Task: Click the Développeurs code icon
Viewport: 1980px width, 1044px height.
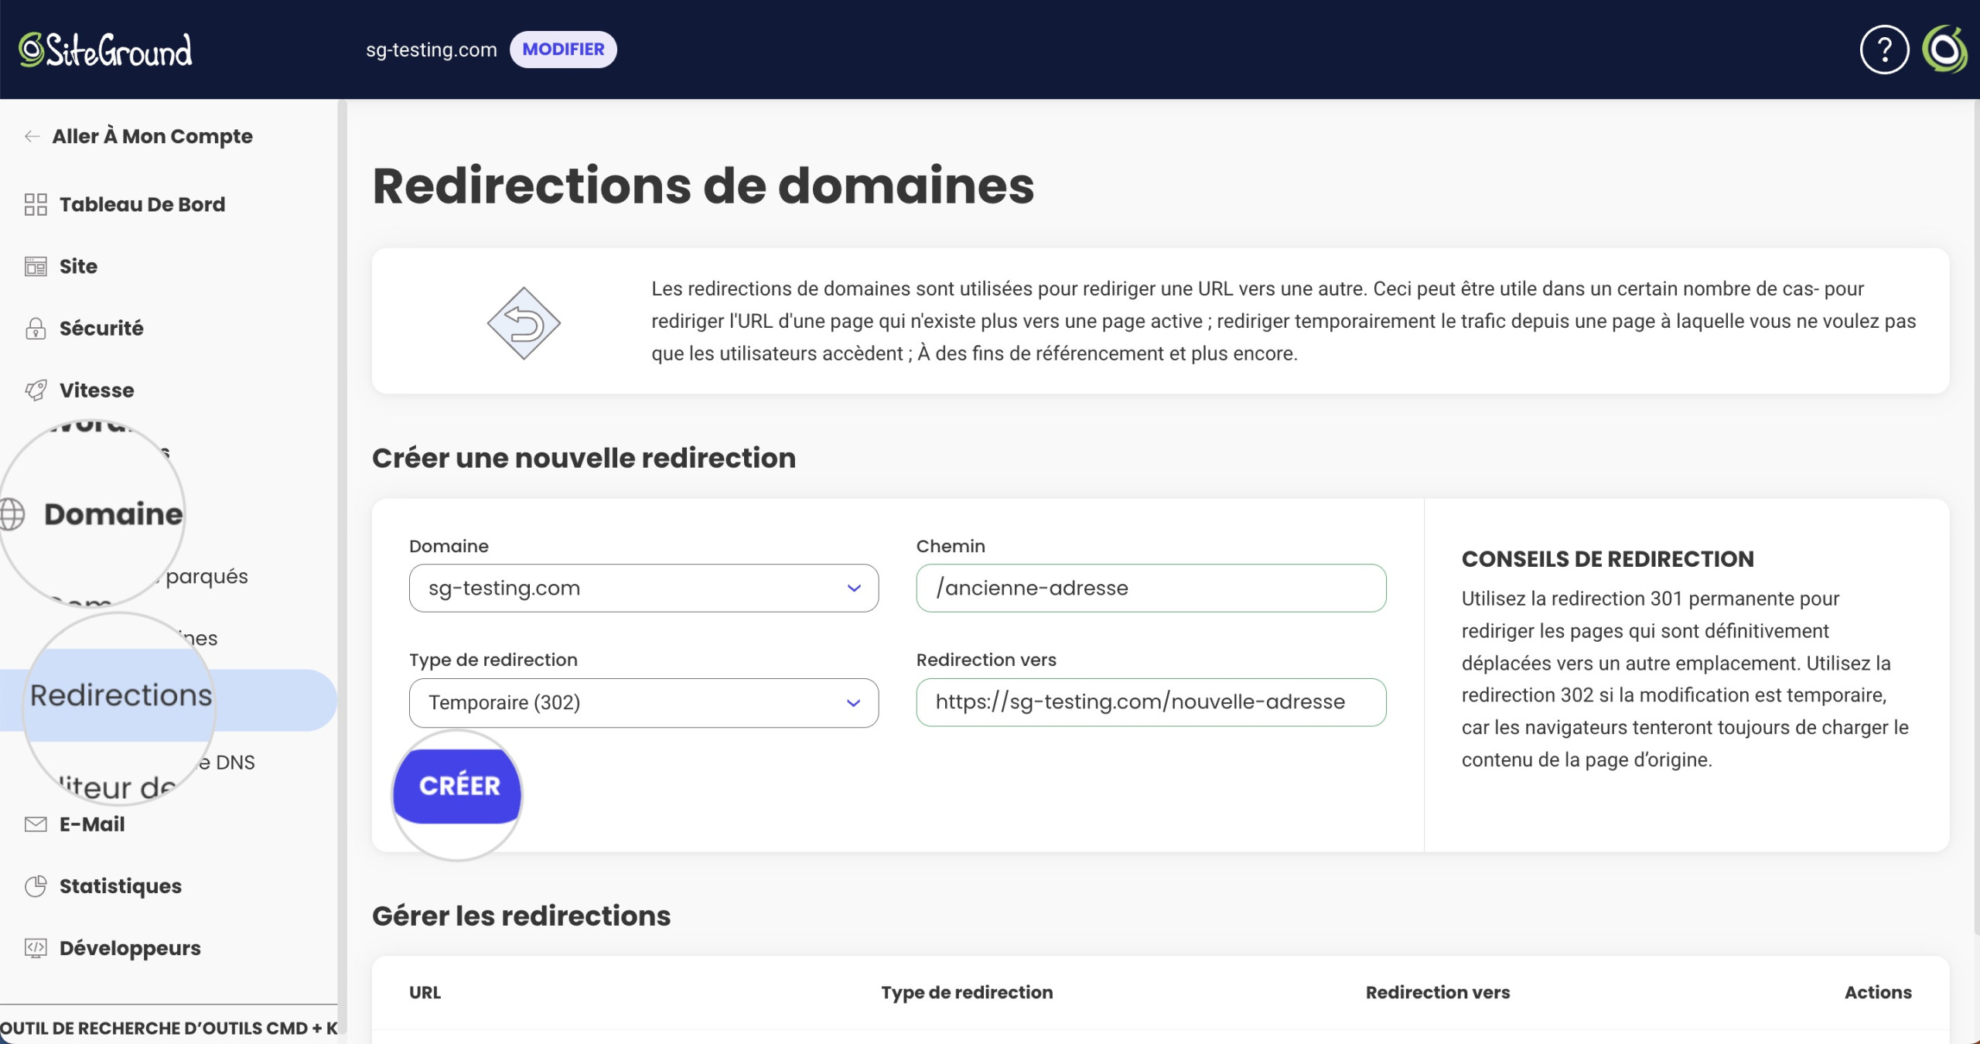Action: point(36,948)
